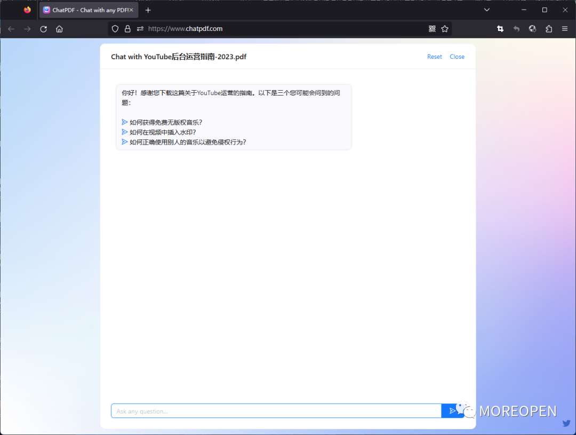Expand the list all tabs chevron
Viewport: 576px width, 435px height.
coord(487,10)
